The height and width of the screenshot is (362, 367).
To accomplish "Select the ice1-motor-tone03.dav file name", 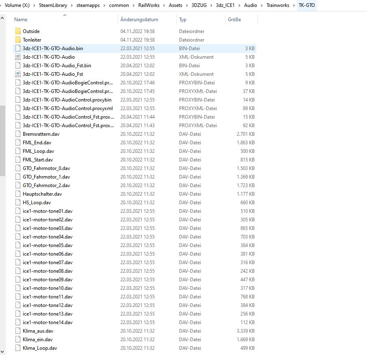I will coord(48,228).
